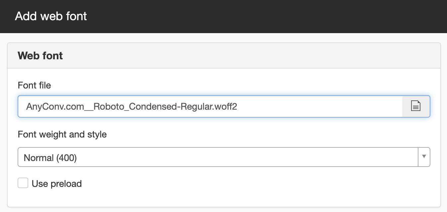Screen dimensions: 447x212
Task: Click the dark top header bar
Action: pos(223,17)
